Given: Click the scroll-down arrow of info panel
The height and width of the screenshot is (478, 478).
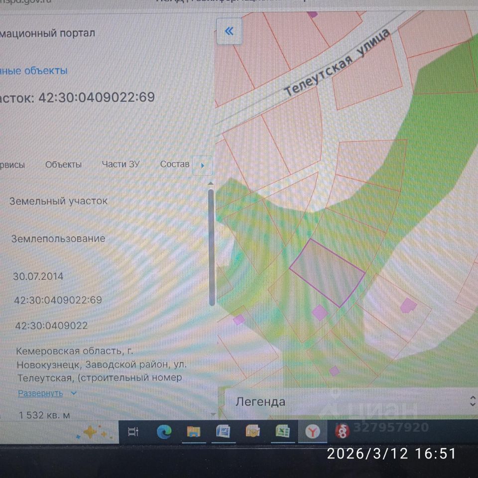Looking at the screenshot, I should [x=213, y=414].
